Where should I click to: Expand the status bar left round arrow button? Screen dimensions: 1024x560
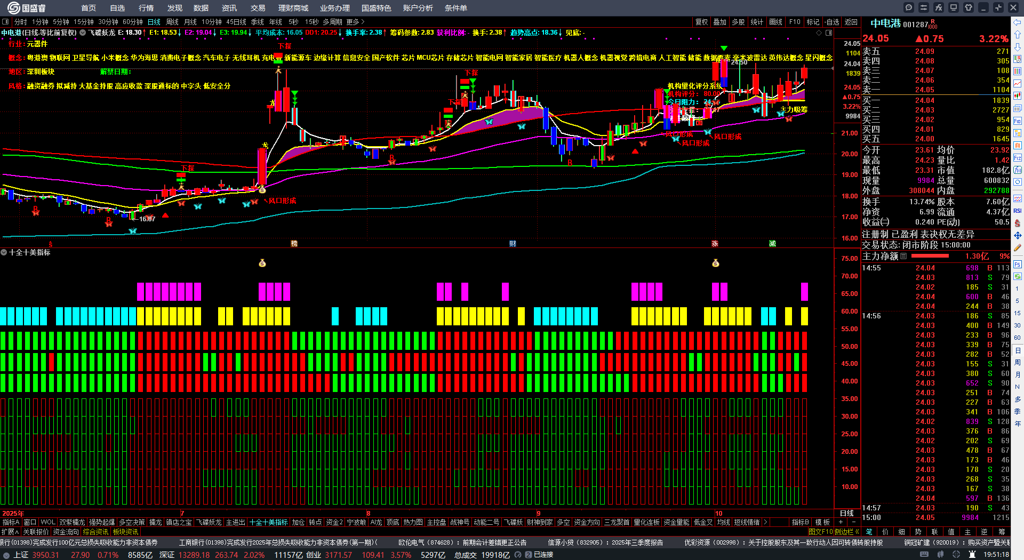click(6, 555)
